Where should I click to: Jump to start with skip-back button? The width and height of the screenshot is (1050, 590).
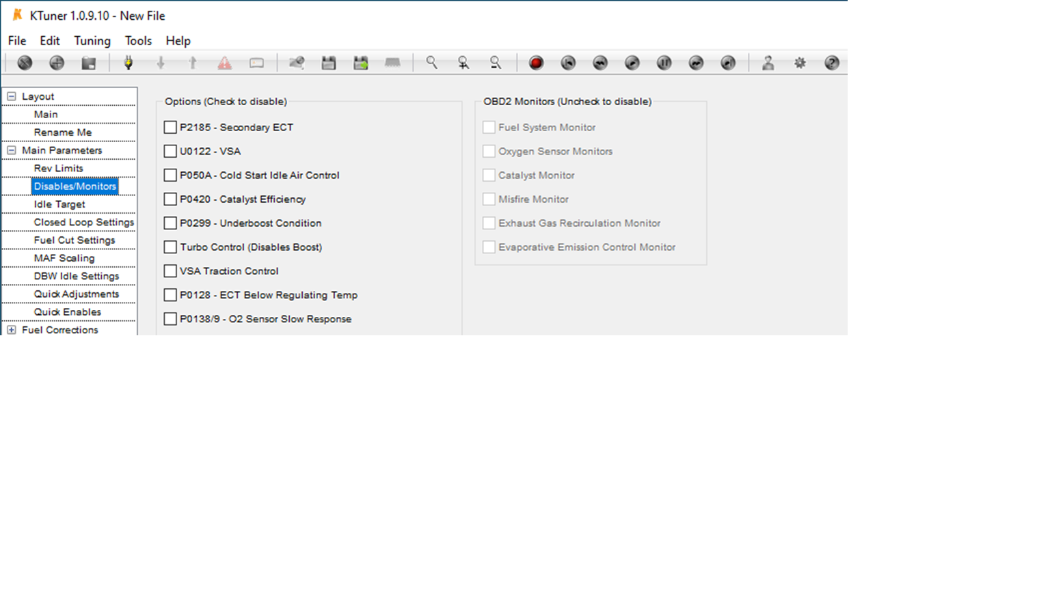568,63
